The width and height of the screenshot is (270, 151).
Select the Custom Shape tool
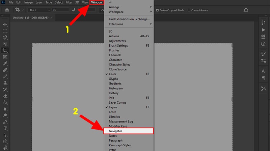point(5,141)
